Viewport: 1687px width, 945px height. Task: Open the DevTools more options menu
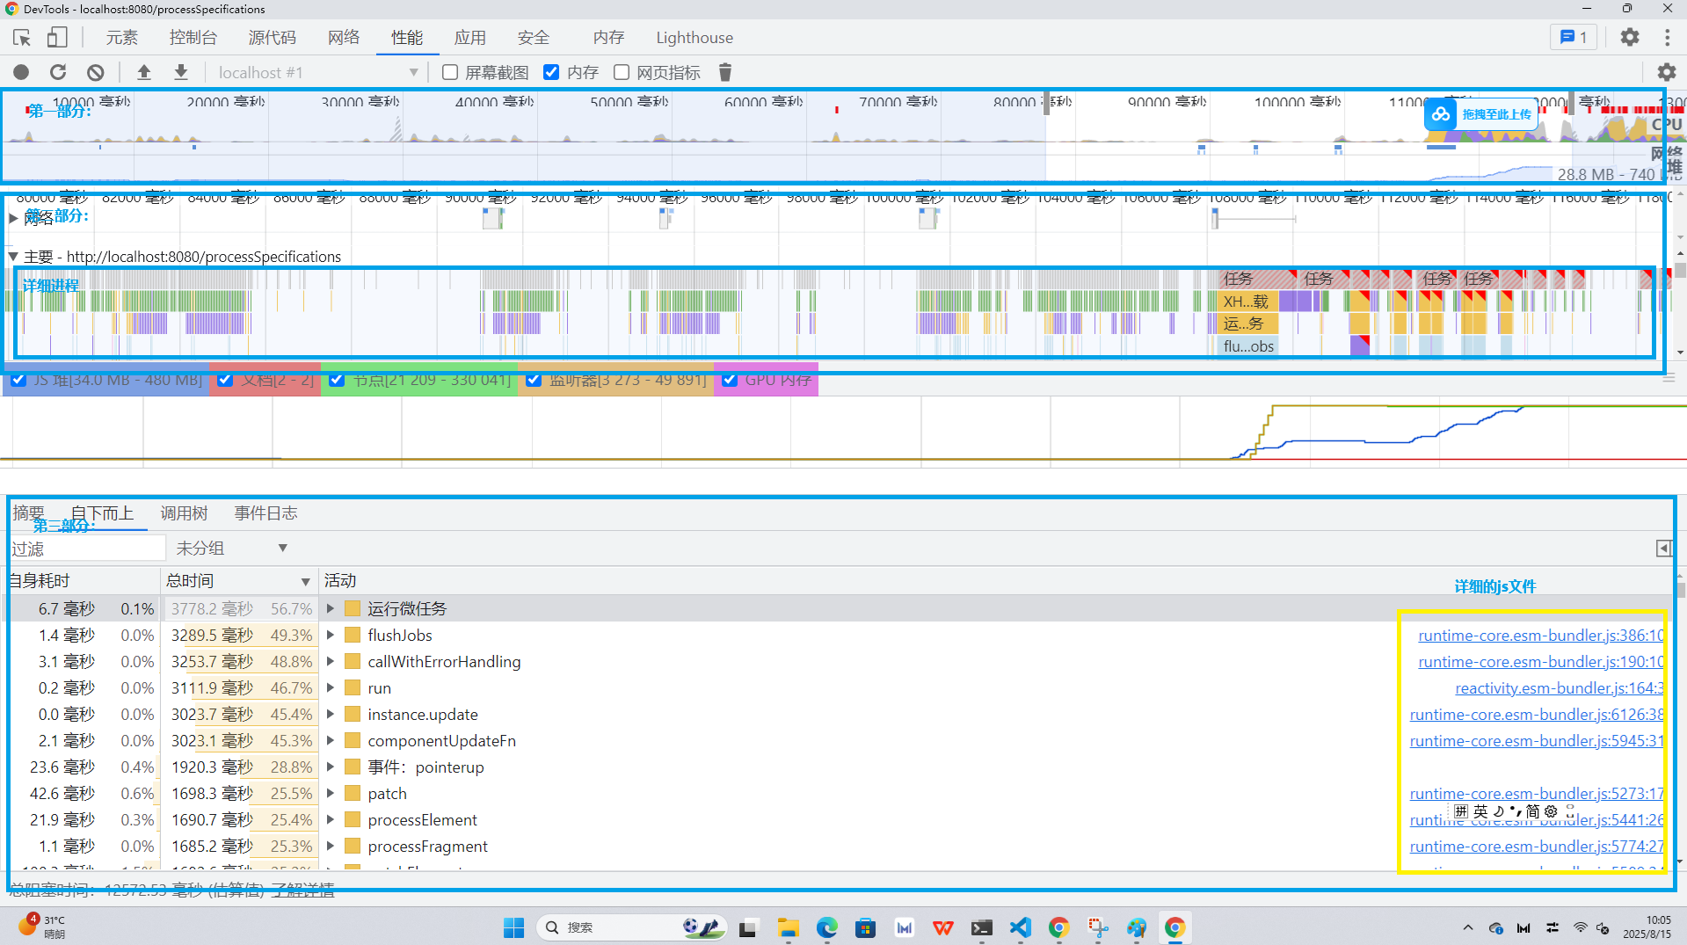point(1667,38)
